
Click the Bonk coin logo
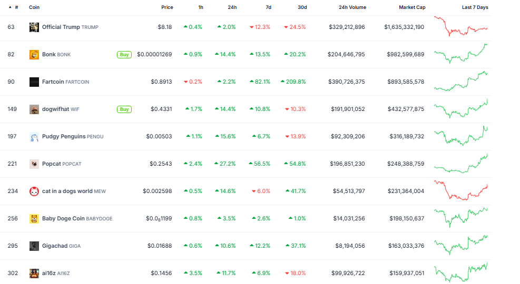(34, 55)
